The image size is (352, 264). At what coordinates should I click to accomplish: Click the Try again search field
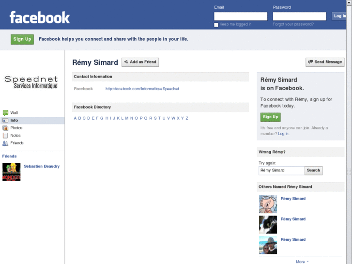click(281, 171)
